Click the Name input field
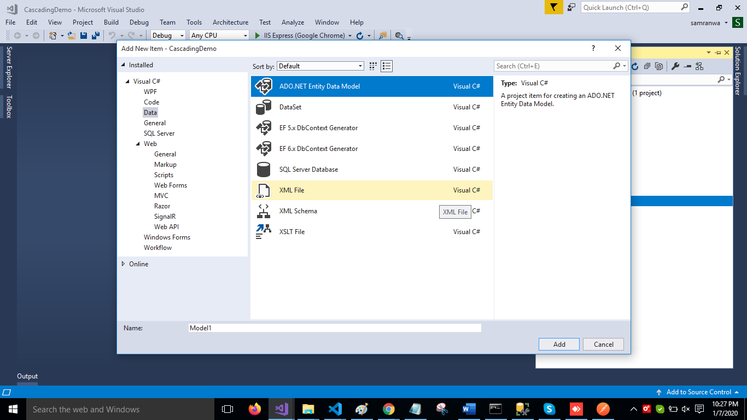 334,328
